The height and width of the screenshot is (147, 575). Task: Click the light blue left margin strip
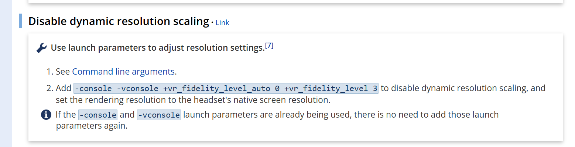tap(6, 73)
